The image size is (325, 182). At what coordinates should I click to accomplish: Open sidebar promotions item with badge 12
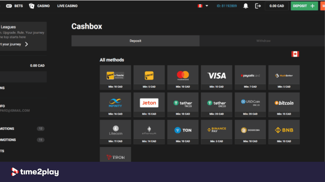pyautogui.click(x=22, y=129)
